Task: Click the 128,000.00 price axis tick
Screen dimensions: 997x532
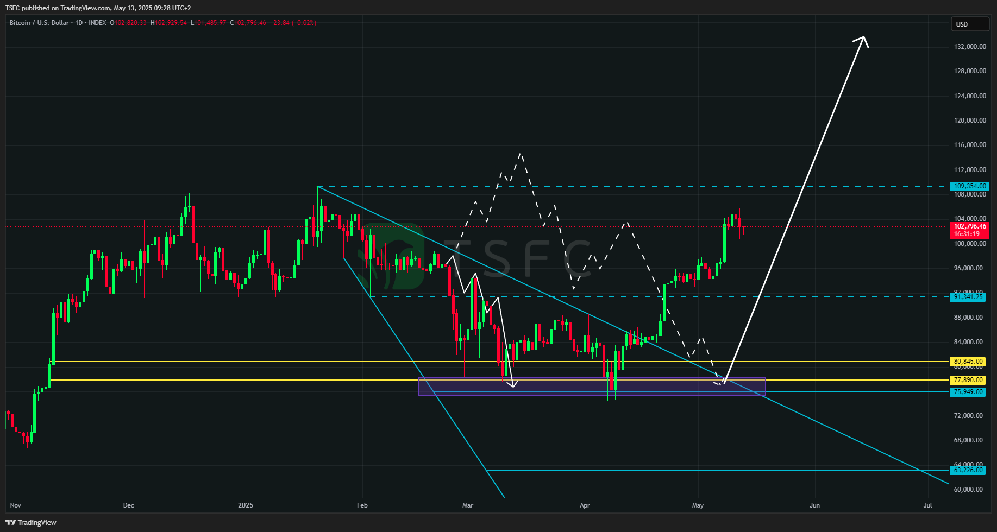Action: coord(970,71)
